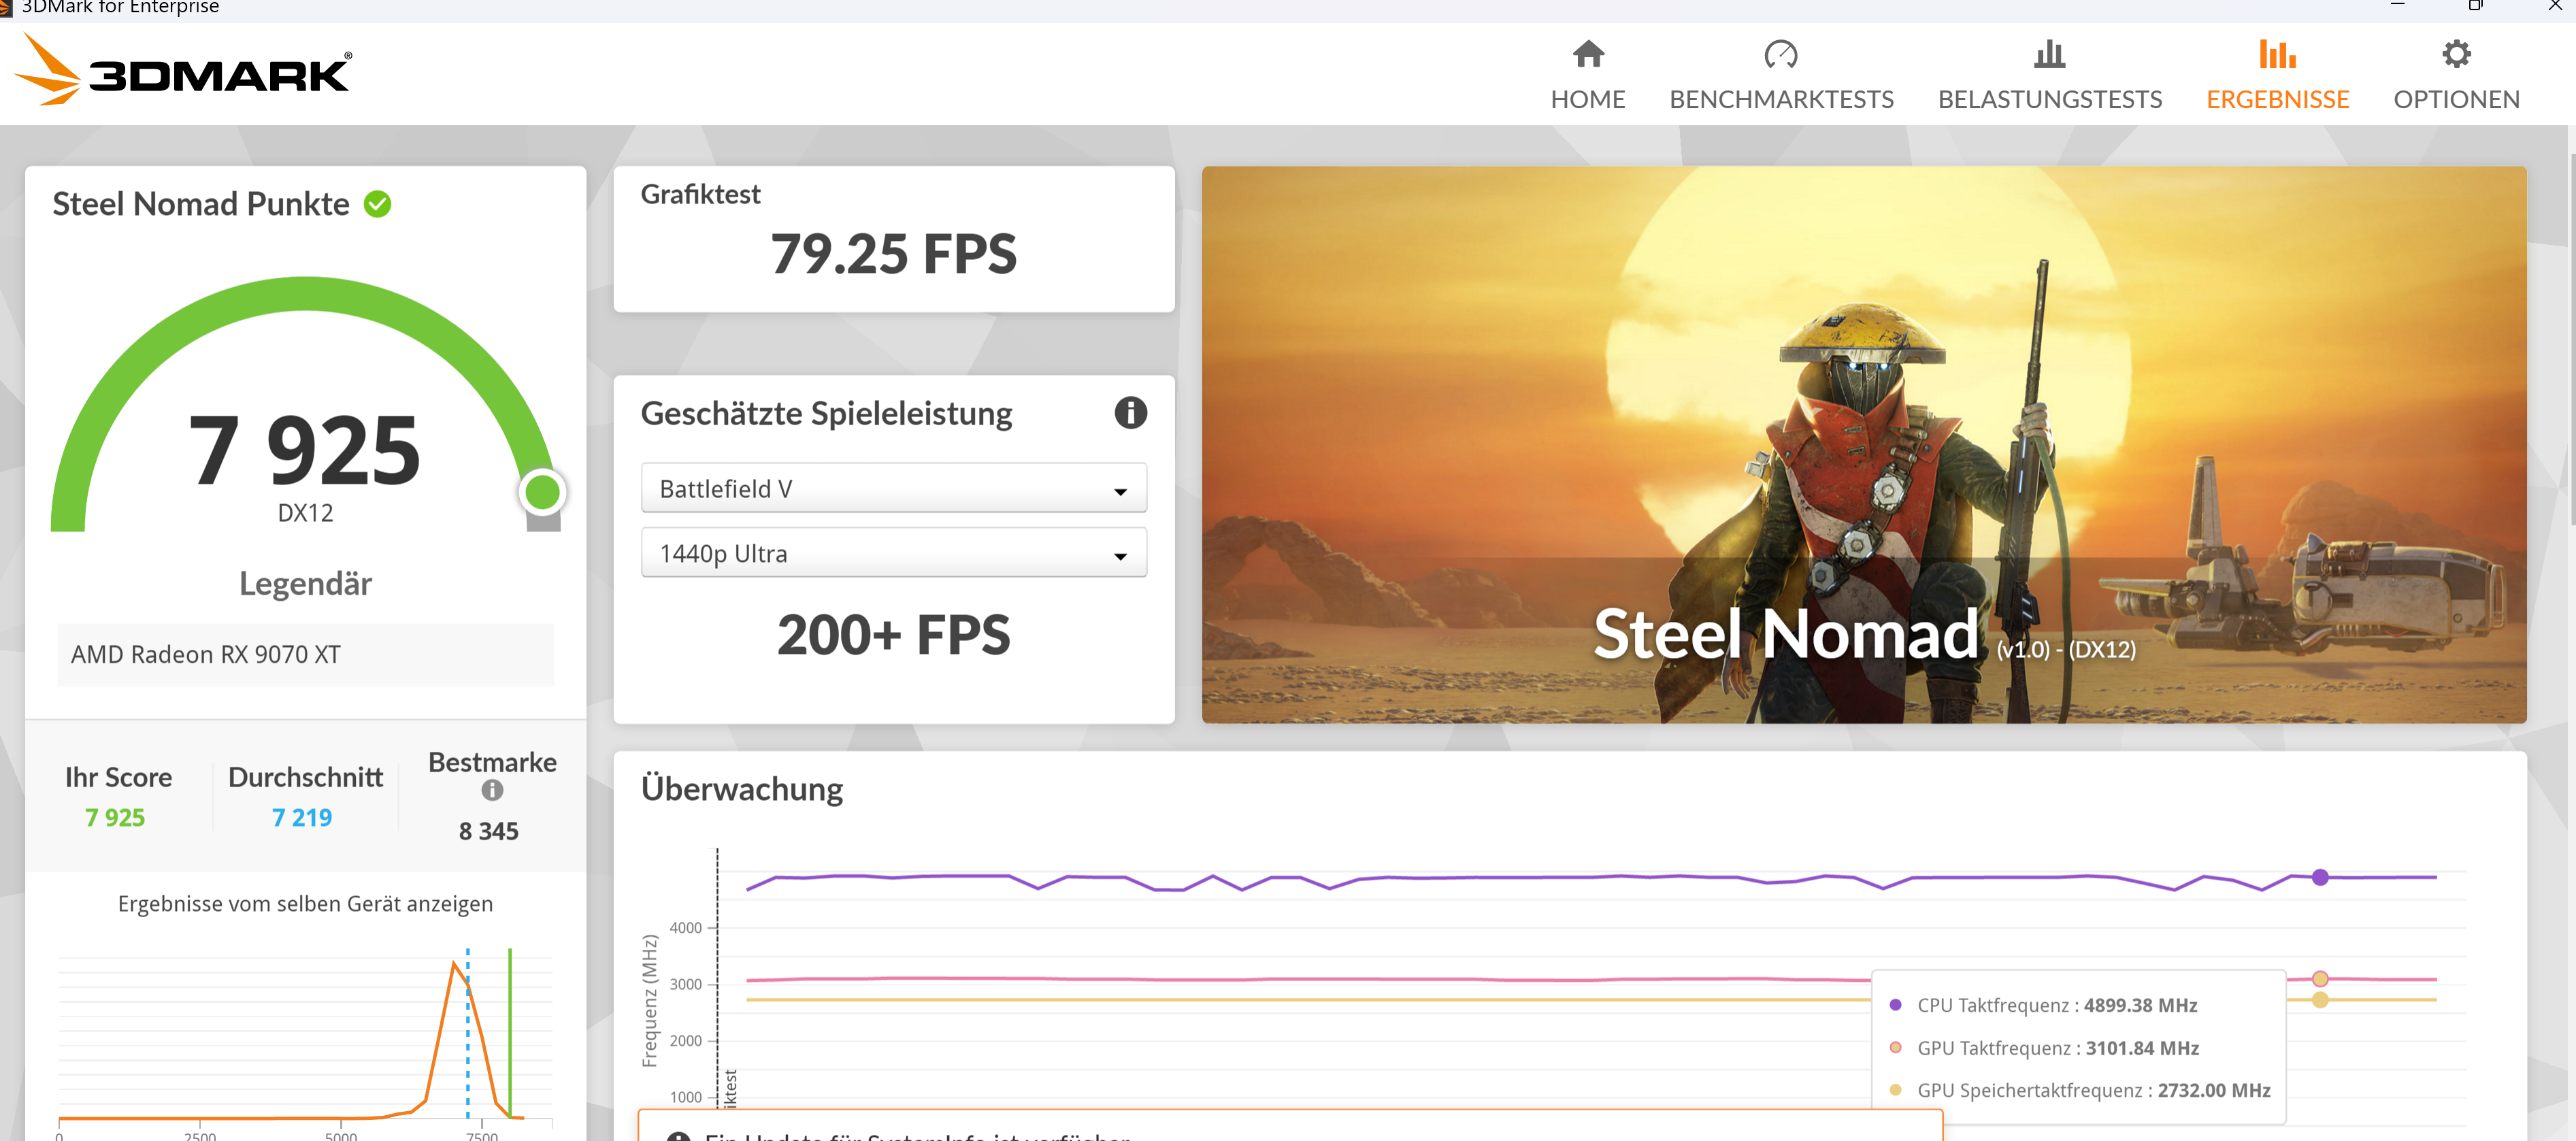Screen dimensions: 2576x1141
Task: Click the Belastungstests bar-chart icon
Action: click(2049, 54)
